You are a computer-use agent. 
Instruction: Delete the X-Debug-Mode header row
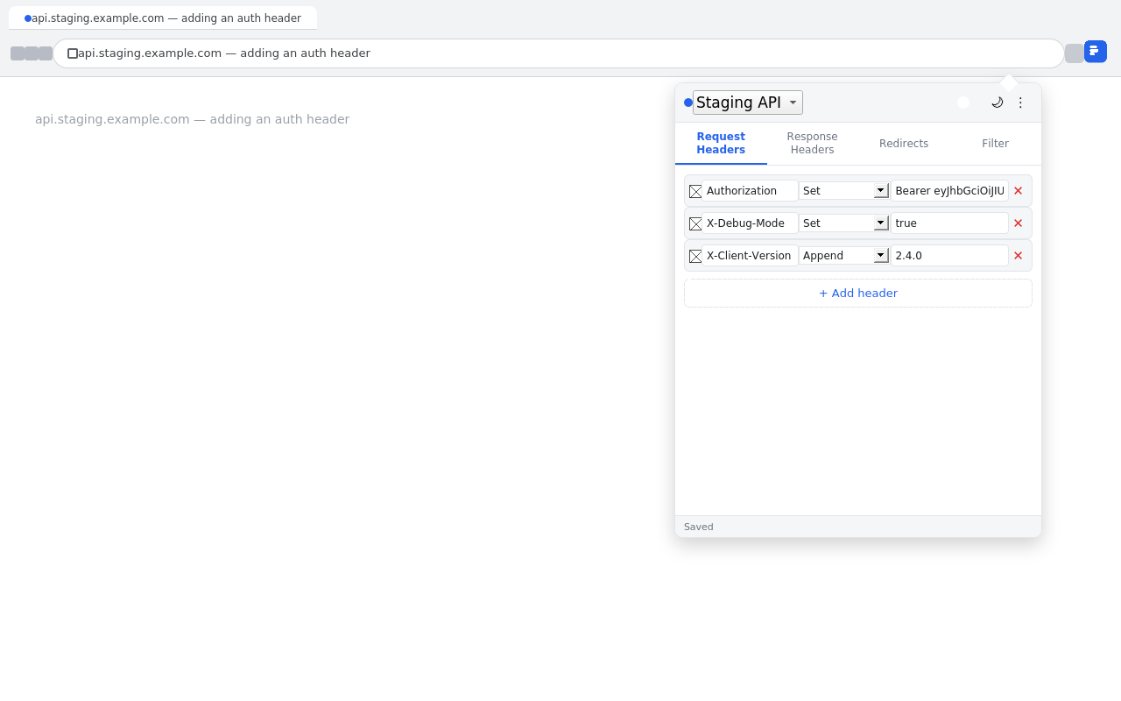pos(1018,223)
